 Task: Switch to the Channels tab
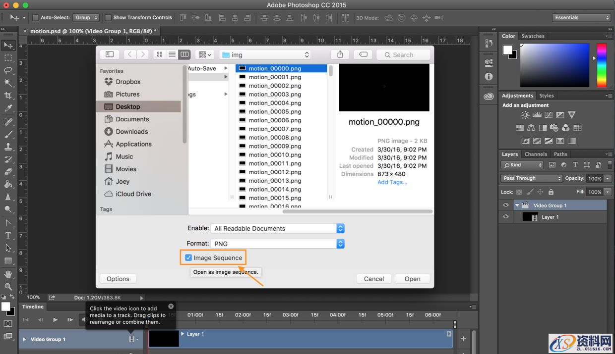pyautogui.click(x=536, y=154)
